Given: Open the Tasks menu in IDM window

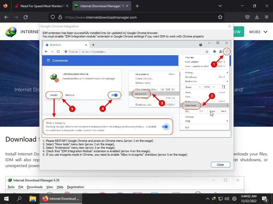Looking at the screenshot, I should (11, 187).
